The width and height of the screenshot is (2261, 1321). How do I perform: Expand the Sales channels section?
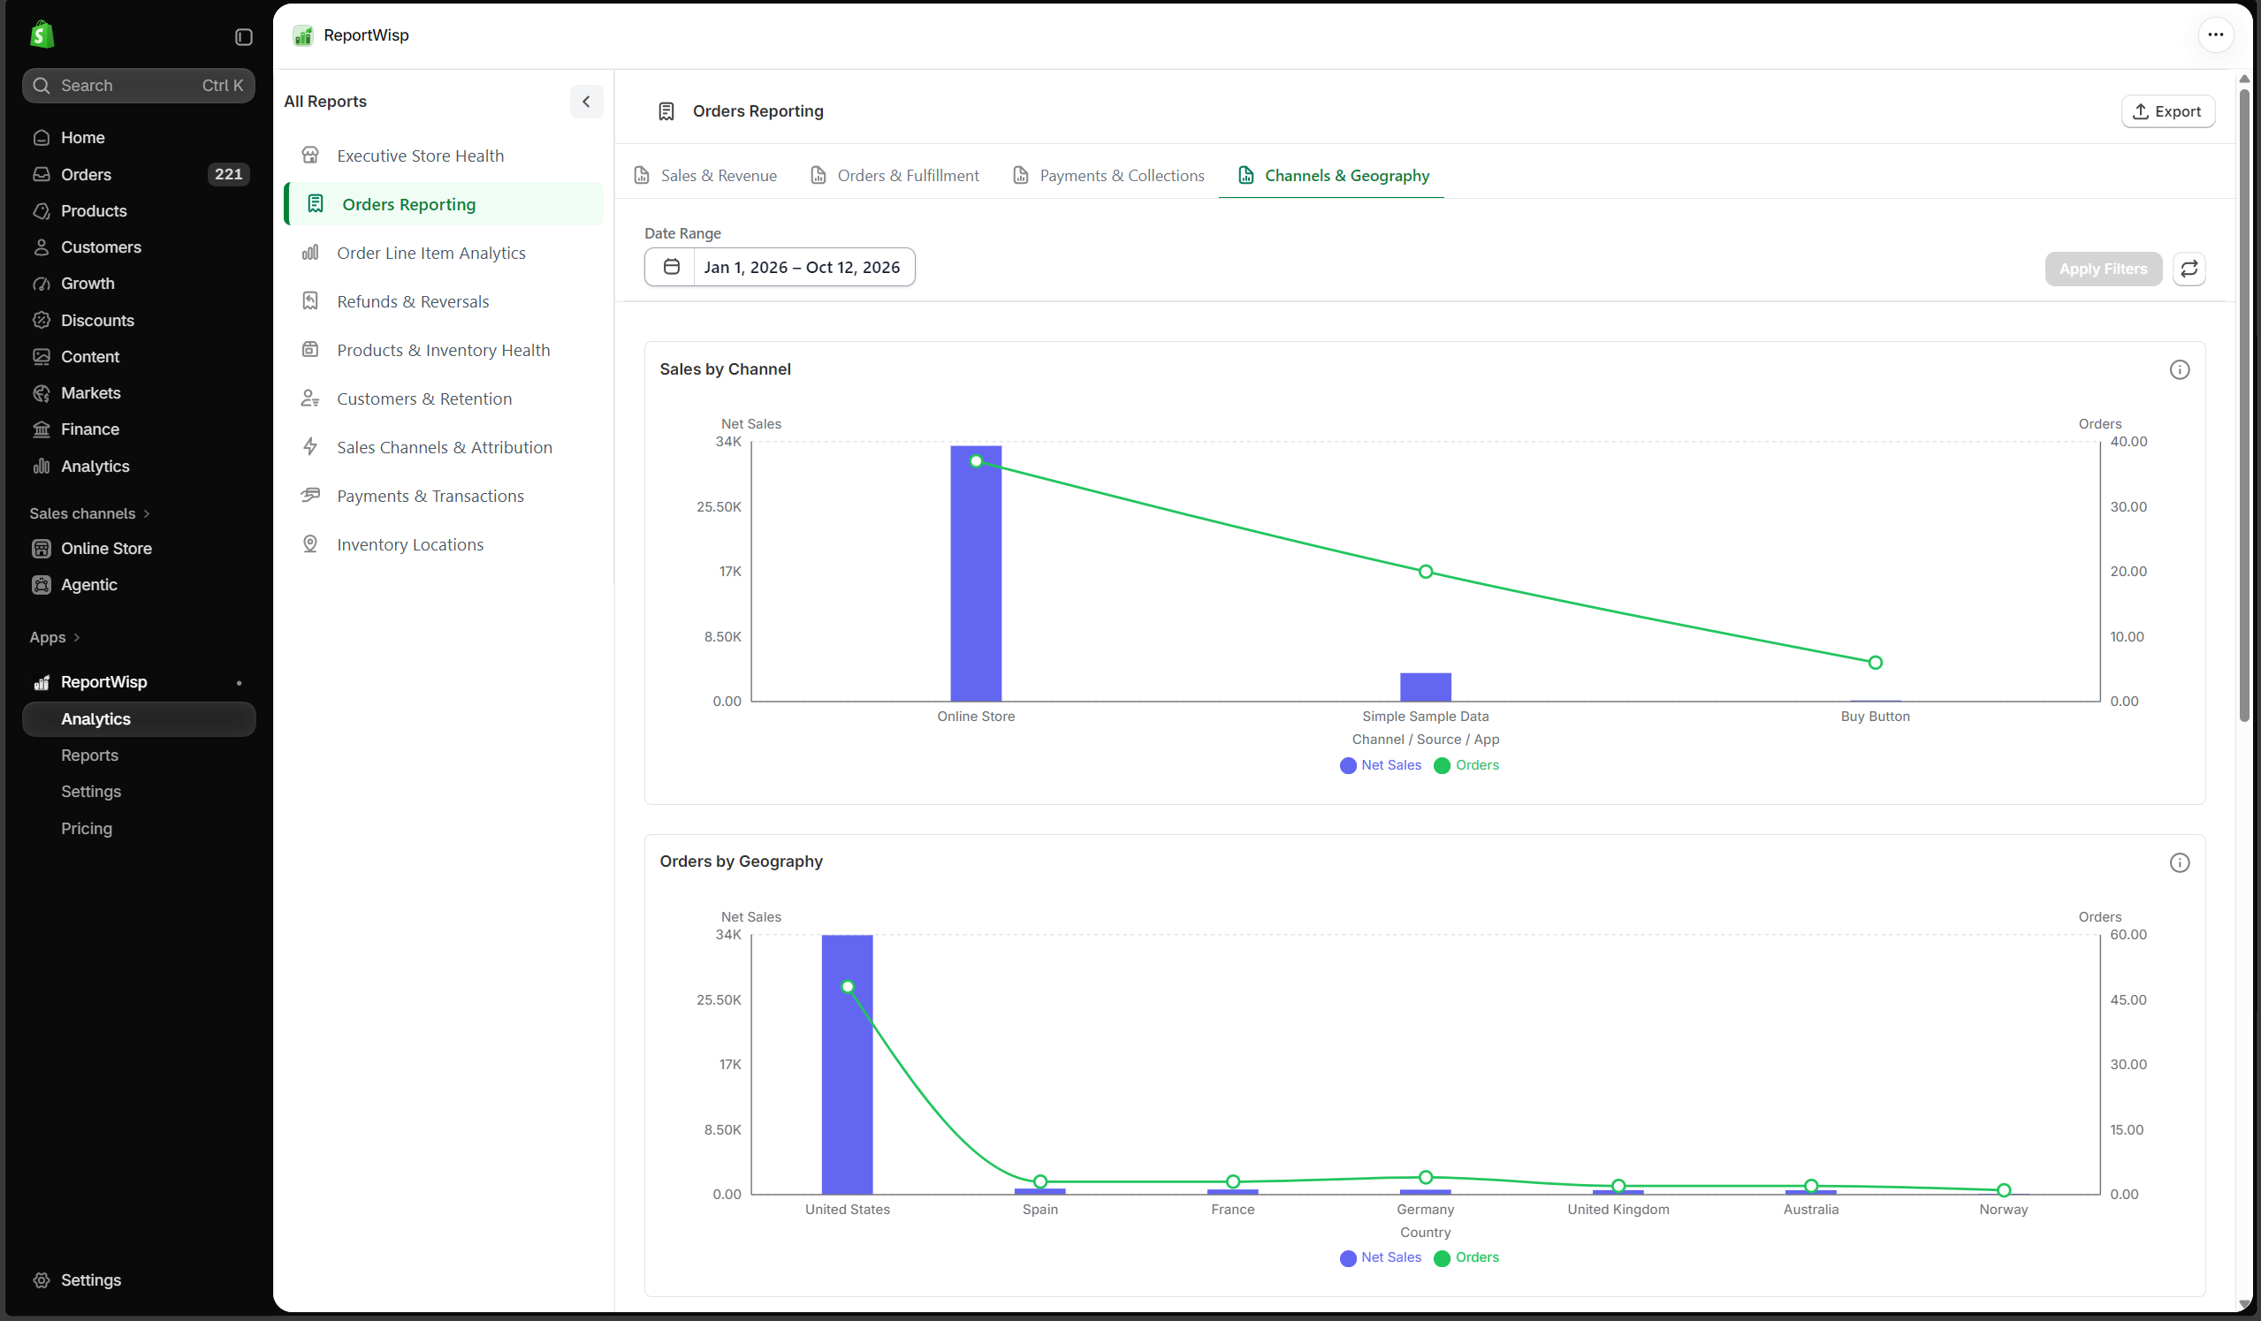coord(90,513)
